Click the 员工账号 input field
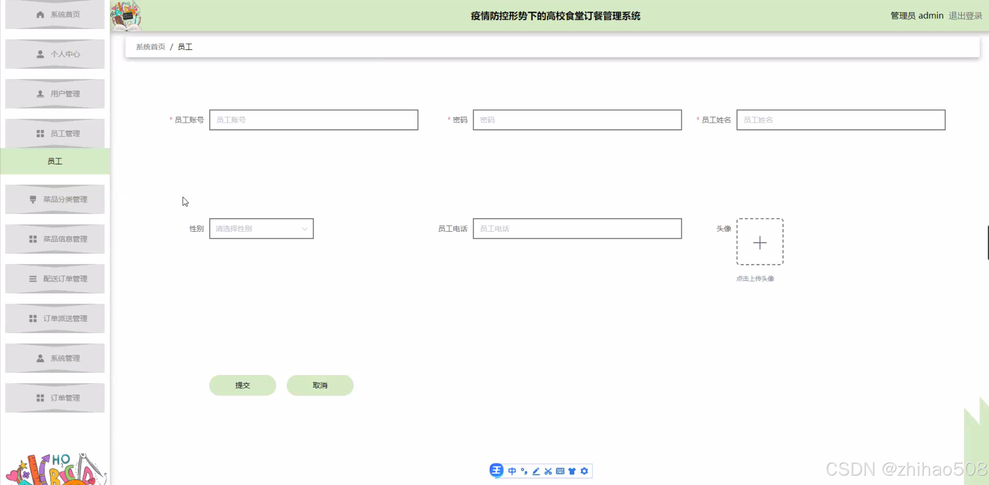Image resolution: width=989 pixels, height=485 pixels. [x=313, y=120]
